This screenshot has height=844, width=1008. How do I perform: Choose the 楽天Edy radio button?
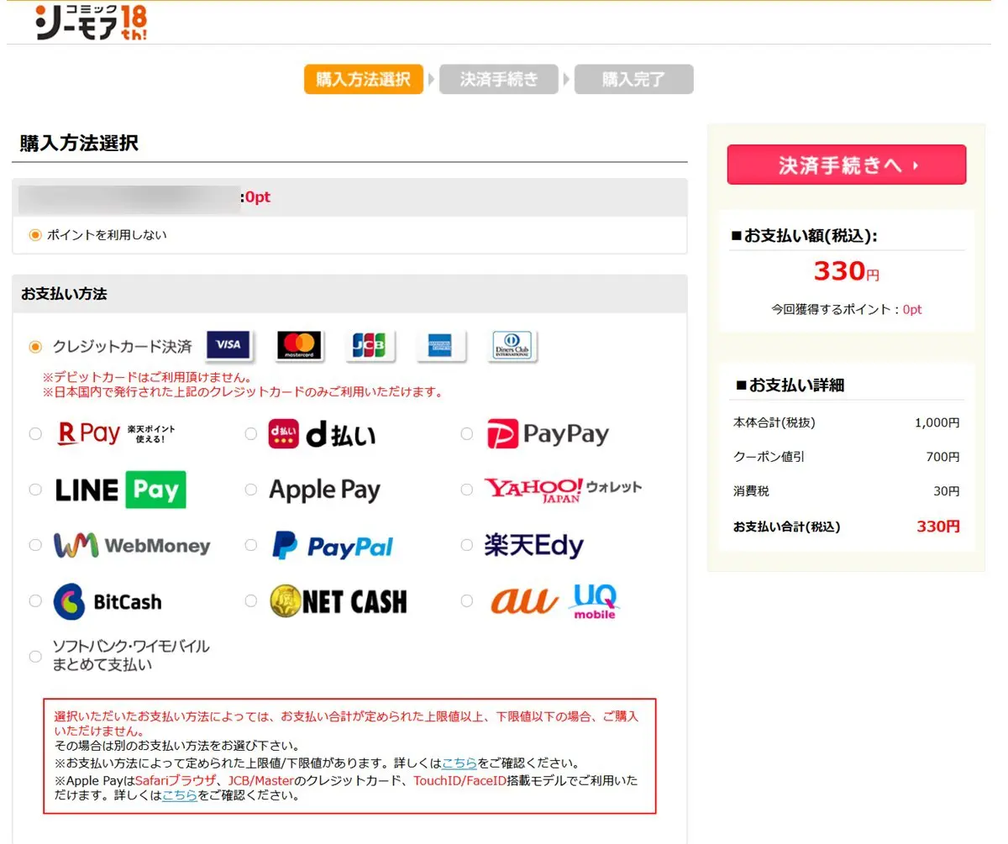click(467, 545)
